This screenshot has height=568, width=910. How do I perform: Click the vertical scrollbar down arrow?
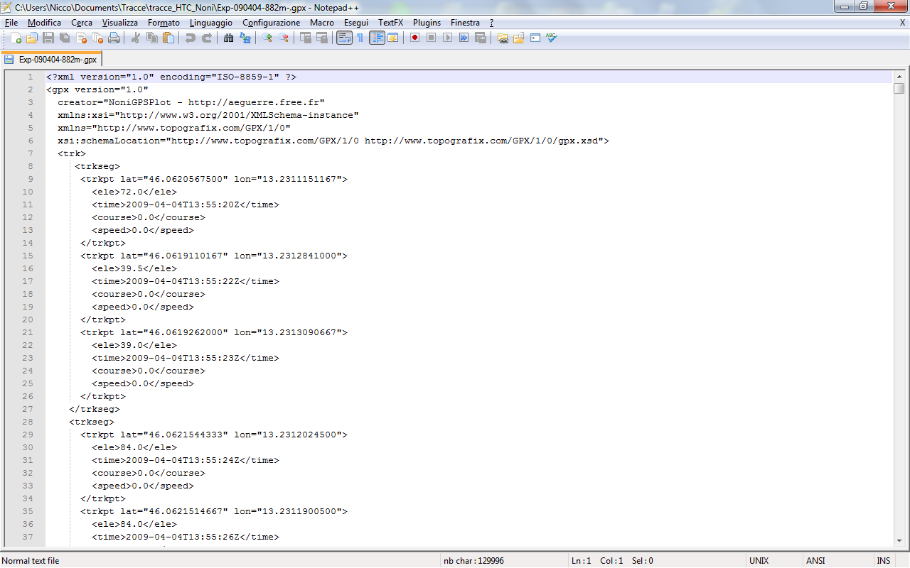point(899,541)
